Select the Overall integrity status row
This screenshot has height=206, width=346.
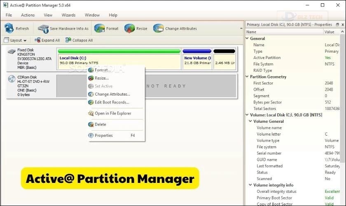click(x=292, y=192)
